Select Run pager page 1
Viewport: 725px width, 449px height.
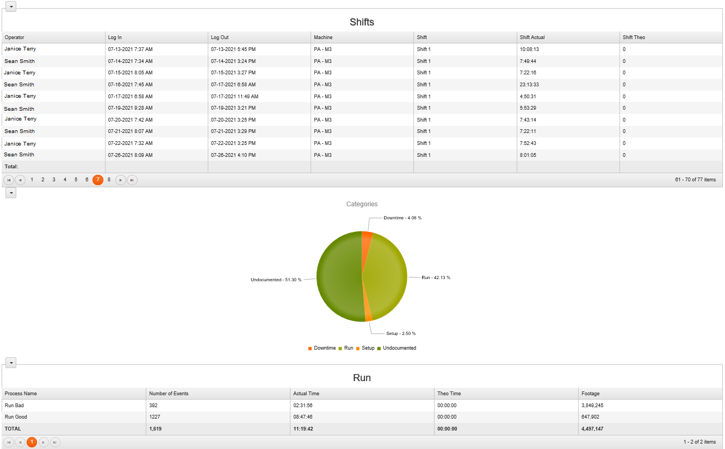point(32,442)
